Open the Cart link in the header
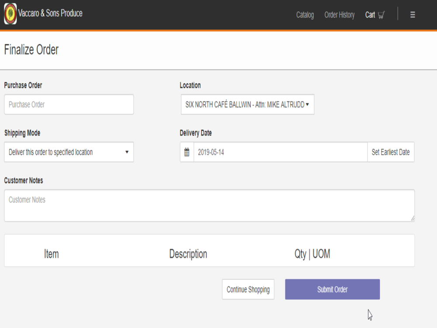The width and height of the screenshot is (437, 328). click(x=375, y=15)
